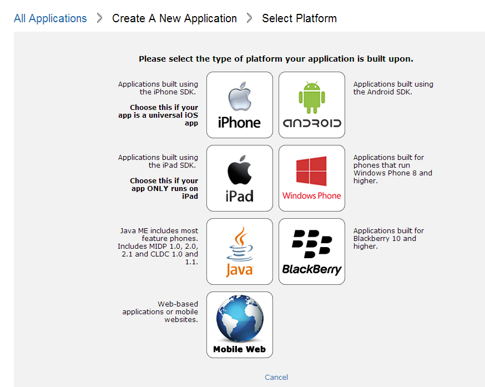
Task: Click the Android SDK description text
Action: 393,88
